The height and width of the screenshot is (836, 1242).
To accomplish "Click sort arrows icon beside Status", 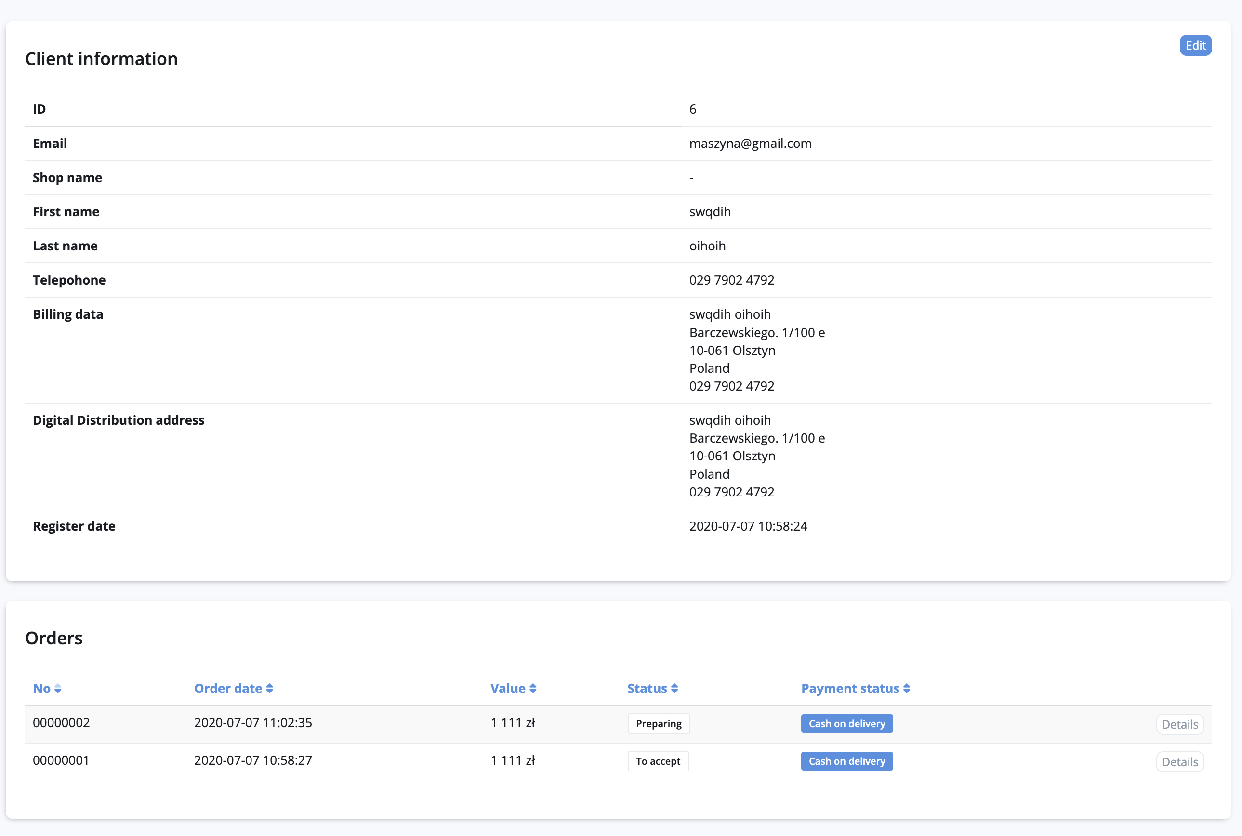I will click(x=674, y=689).
